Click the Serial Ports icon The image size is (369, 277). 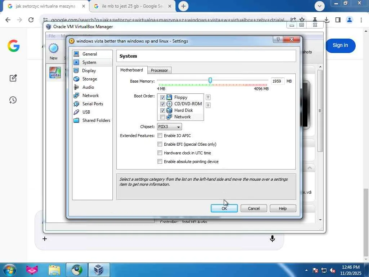pyautogui.click(x=76, y=104)
